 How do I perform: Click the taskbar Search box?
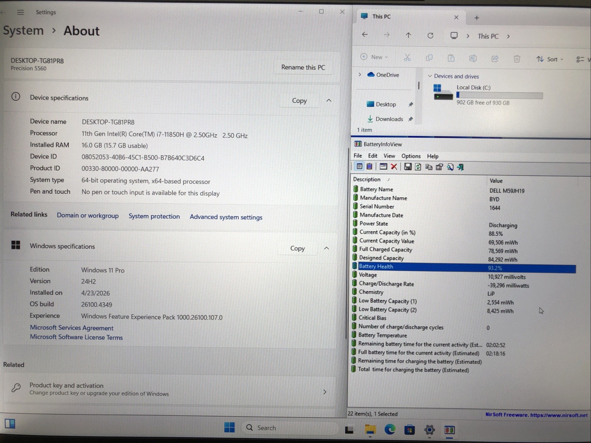click(291, 427)
